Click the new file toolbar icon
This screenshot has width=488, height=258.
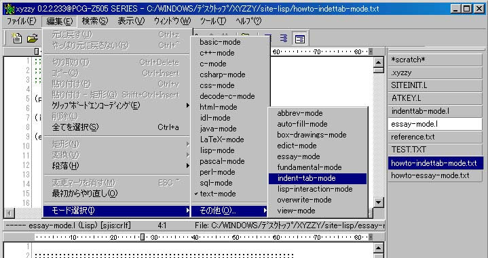pos(17,38)
